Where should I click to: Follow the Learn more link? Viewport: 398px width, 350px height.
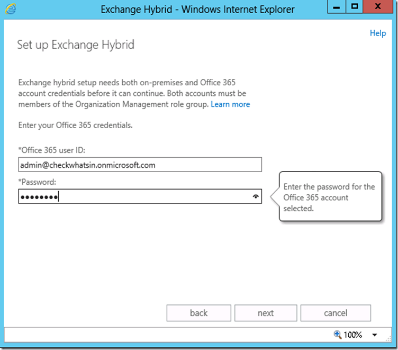pyautogui.click(x=230, y=104)
